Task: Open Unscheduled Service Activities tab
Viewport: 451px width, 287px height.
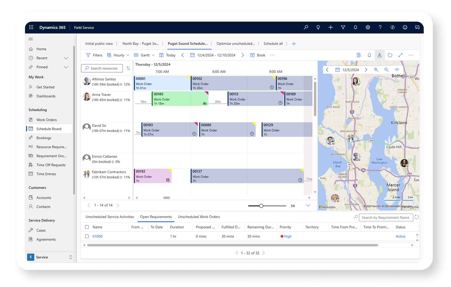Action: click(110, 217)
